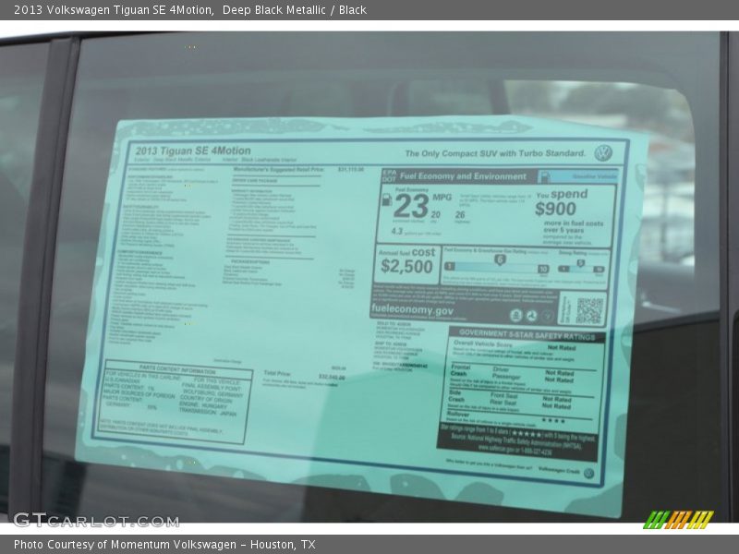The image size is (739, 554).
Task: Click the sticker heading '2013 Tiguan SE 4Motion'
Action: click(x=193, y=151)
